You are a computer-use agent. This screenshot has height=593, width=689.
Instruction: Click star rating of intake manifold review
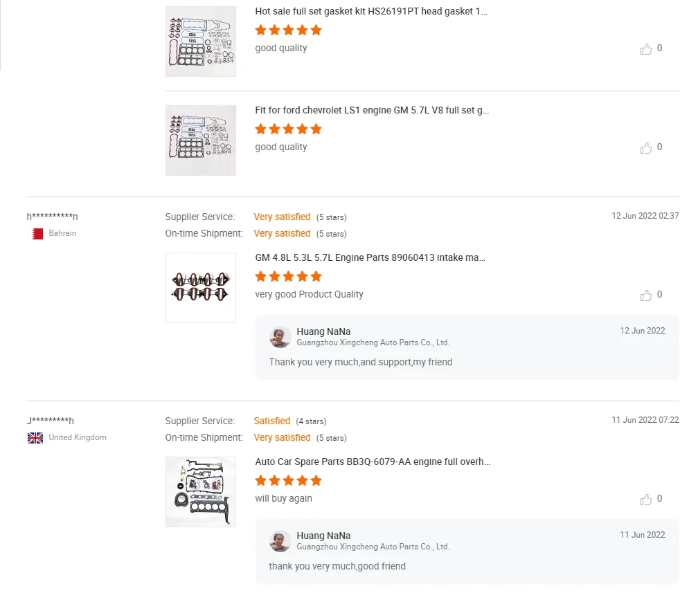[x=288, y=277]
